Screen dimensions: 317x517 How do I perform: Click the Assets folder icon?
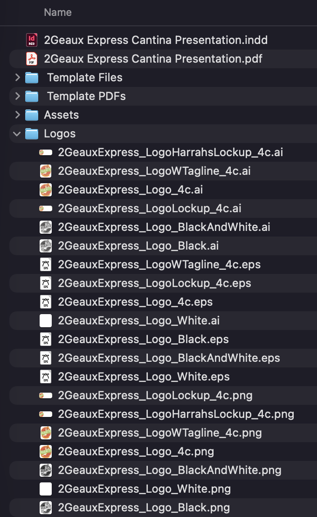point(32,115)
